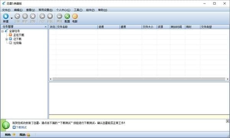Collapse the 全部任务 tree node
The height and width of the screenshot is (138, 230).
click(x=2, y=31)
